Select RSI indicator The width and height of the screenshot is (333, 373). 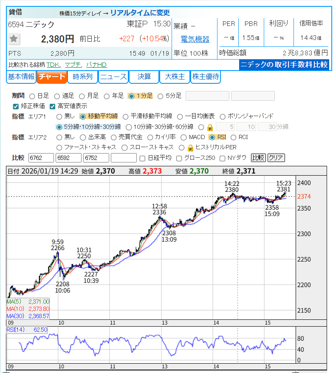(212, 137)
